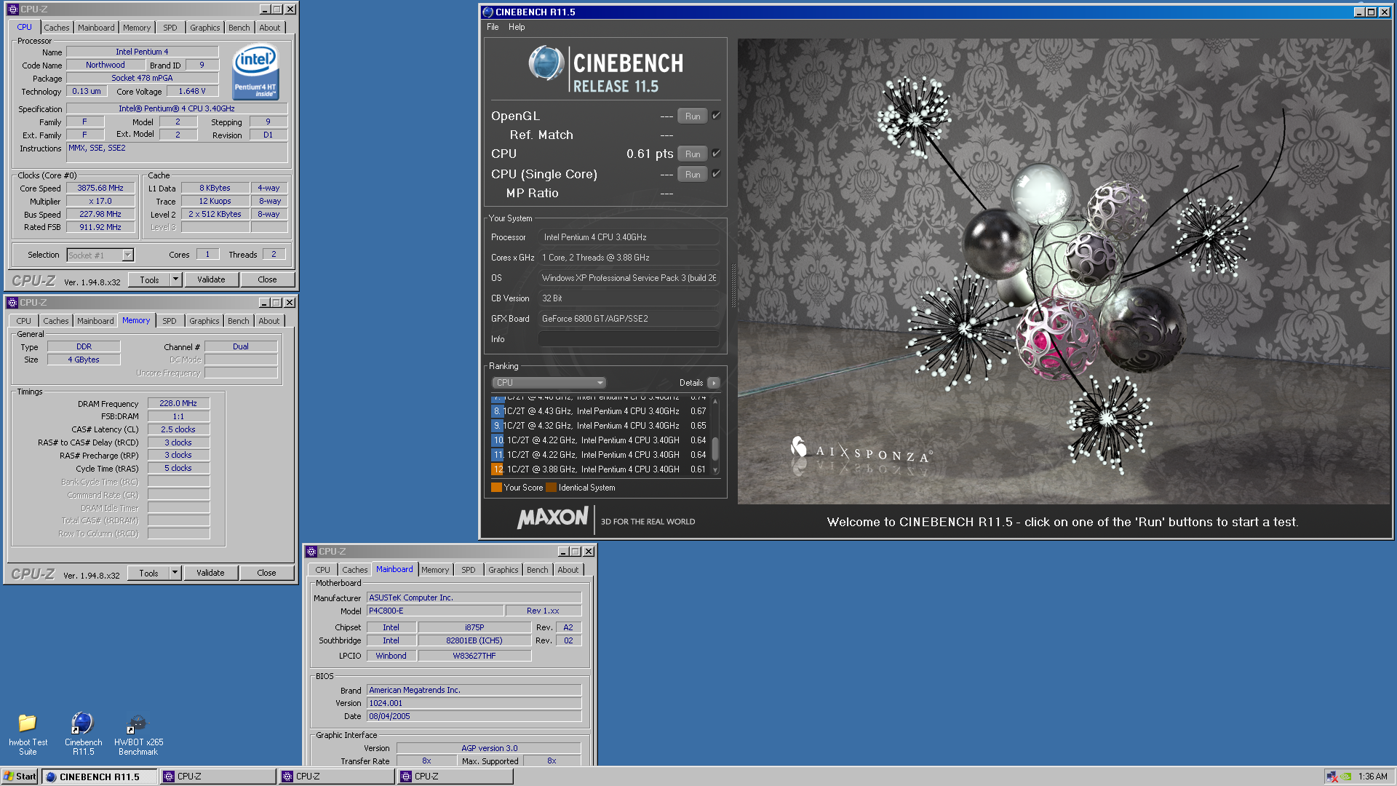Run the CPU Single Core benchmark
Screen dimensions: 1397x786
pos(693,175)
